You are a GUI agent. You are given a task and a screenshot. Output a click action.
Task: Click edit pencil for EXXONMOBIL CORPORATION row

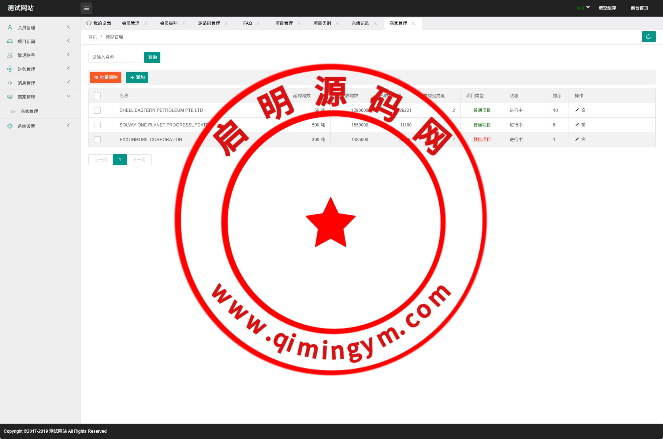[577, 139]
